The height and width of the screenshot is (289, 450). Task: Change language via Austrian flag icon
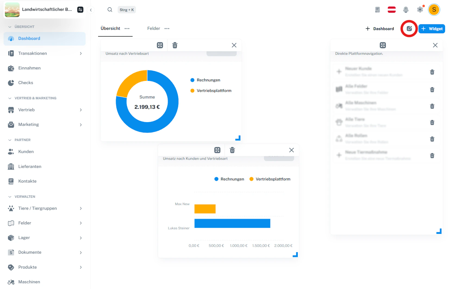pyautogui.click(x=392, y=10)
